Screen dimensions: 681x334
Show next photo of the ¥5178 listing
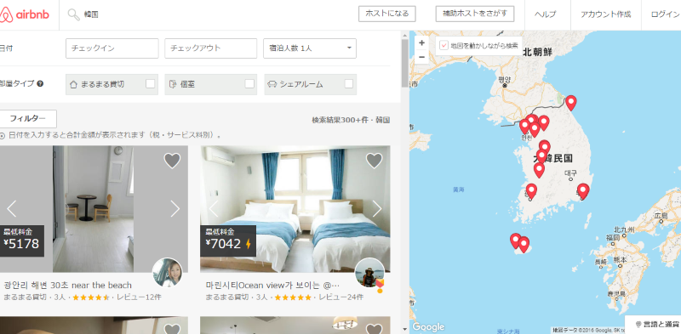coord(175,208)
